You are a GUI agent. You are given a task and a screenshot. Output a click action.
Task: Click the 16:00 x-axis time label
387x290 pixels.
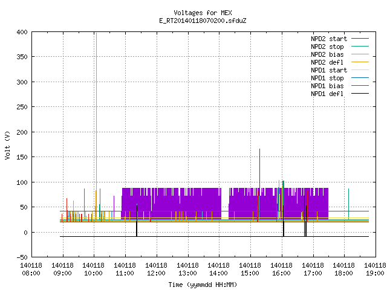coord(282,273)
